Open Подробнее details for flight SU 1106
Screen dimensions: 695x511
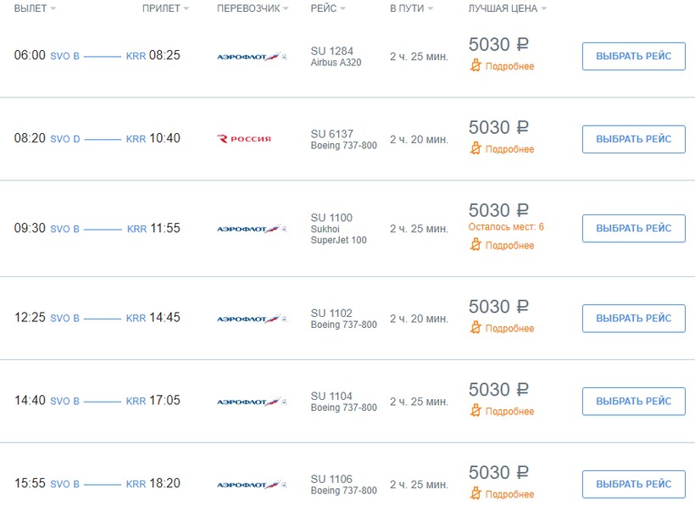[509, 494]
